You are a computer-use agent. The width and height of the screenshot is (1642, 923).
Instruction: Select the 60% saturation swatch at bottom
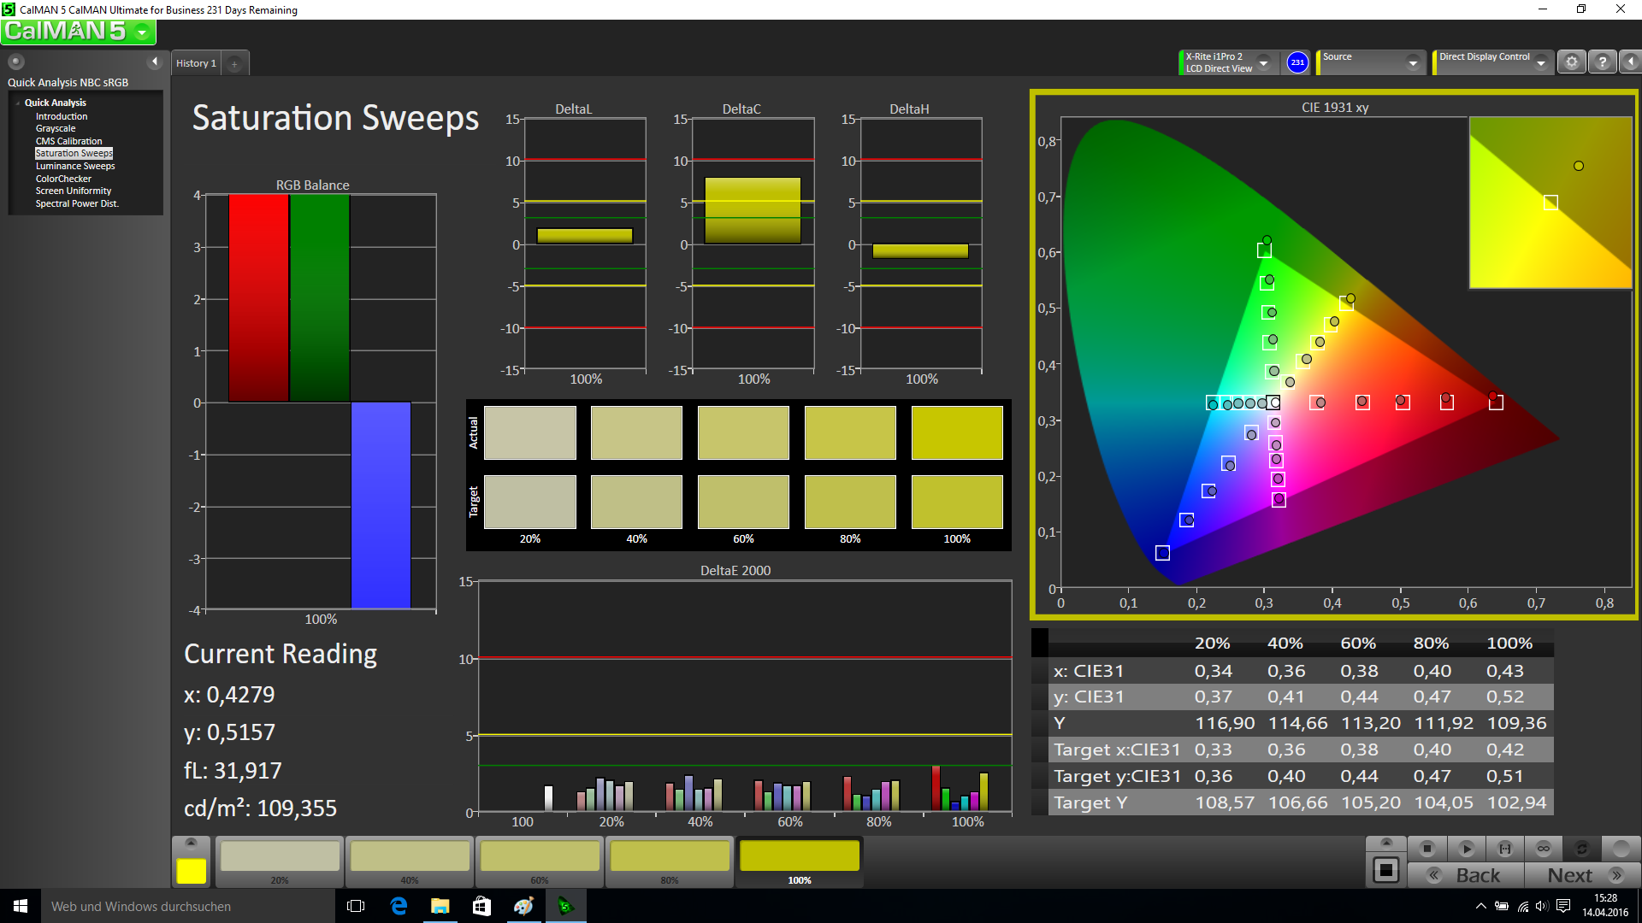(540, 857)
